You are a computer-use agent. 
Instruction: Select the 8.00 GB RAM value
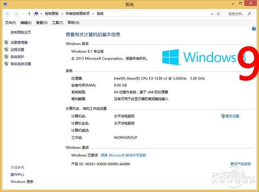click(120, 85)
